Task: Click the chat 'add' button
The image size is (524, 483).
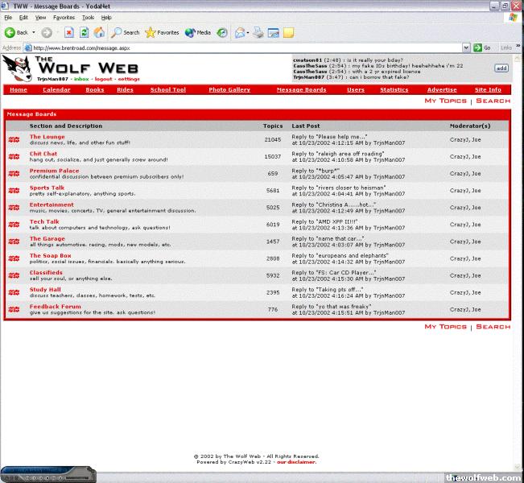Action: click(x=501, y=68)
